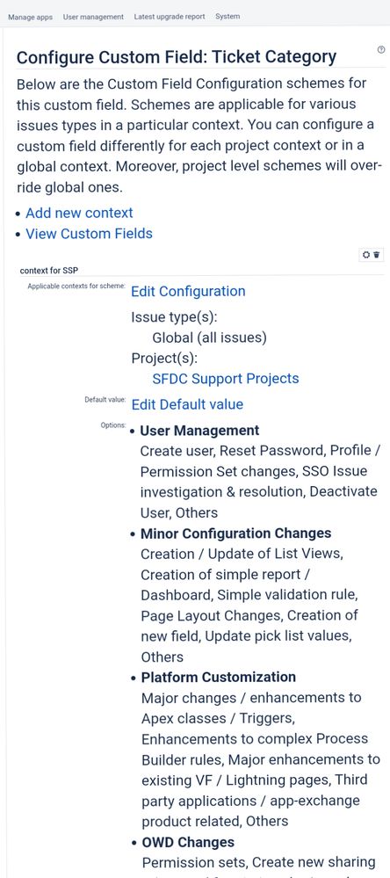Select System in the admin navigation
This screenshot has width=390, height=878.
[x=227, y=17]
